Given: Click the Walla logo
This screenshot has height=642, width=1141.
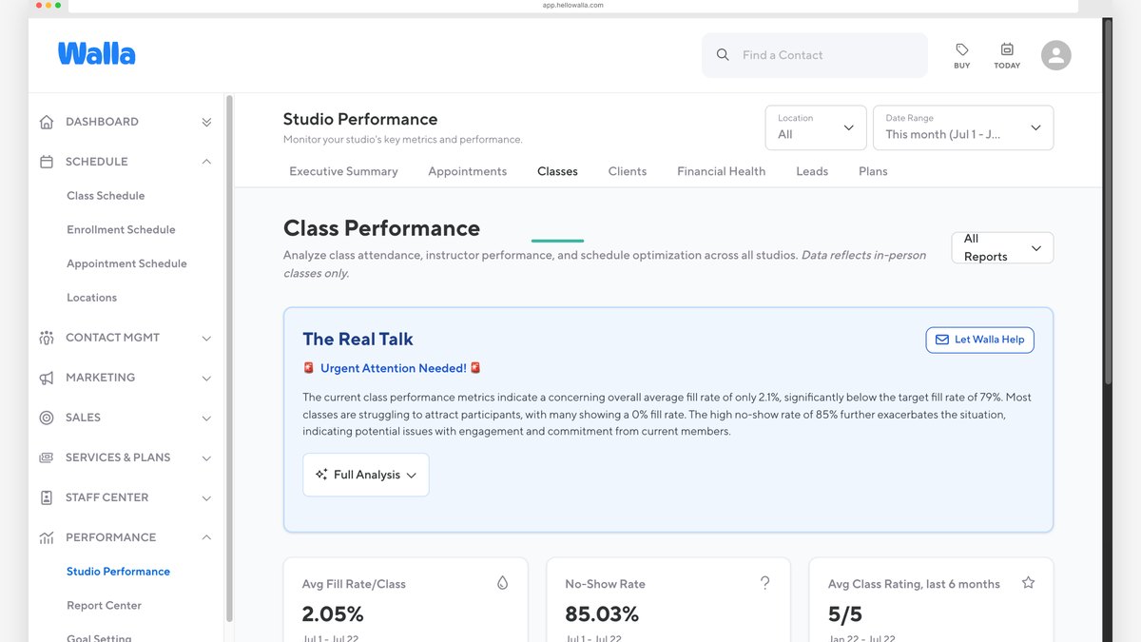Looking at the screenshot, I should (96, 54).
